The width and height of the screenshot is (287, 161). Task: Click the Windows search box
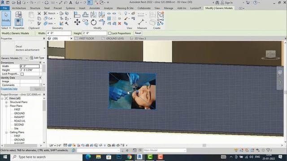(47, 157)
